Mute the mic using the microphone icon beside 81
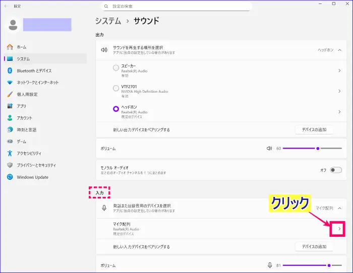 (x=270, y=265)
